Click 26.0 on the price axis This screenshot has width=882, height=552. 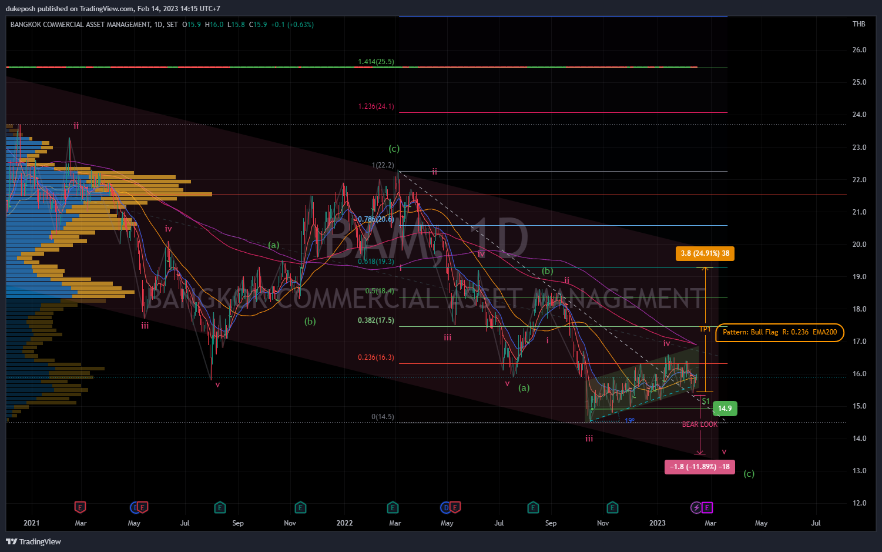[859, 50]
